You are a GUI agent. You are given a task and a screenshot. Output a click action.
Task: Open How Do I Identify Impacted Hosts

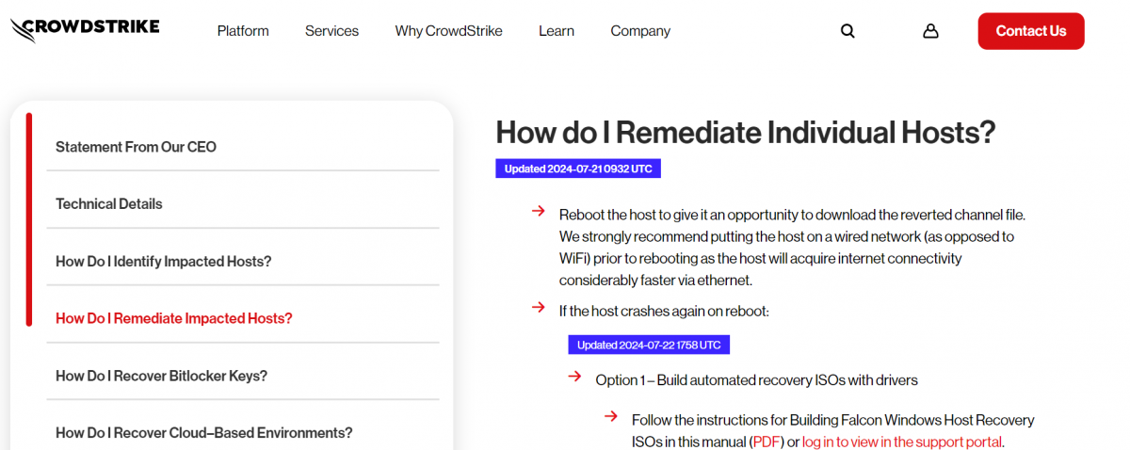click(x=163, y=262)
